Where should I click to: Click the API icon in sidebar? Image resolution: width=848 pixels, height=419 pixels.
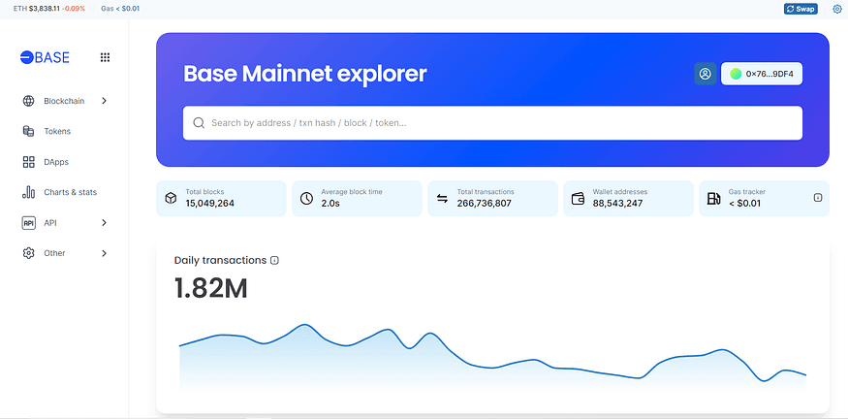tap(29, 222)
